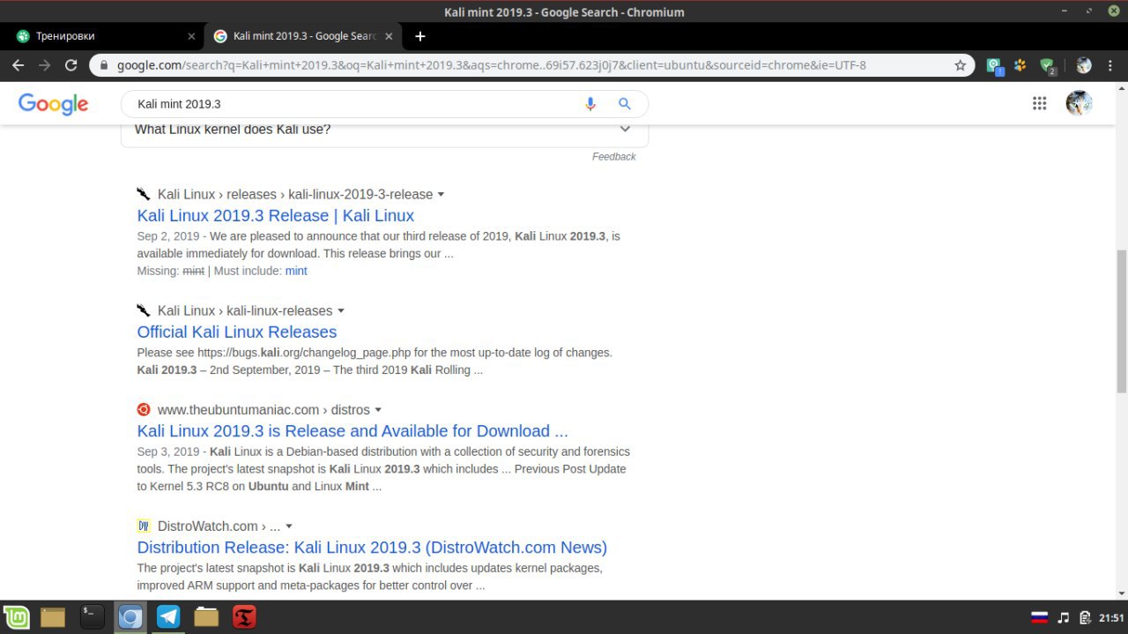The height and width of the screenshot is (634, 1128).
Task: Close the Kali mint 2019.3 Google Search tab
Action: coord(389,36)
